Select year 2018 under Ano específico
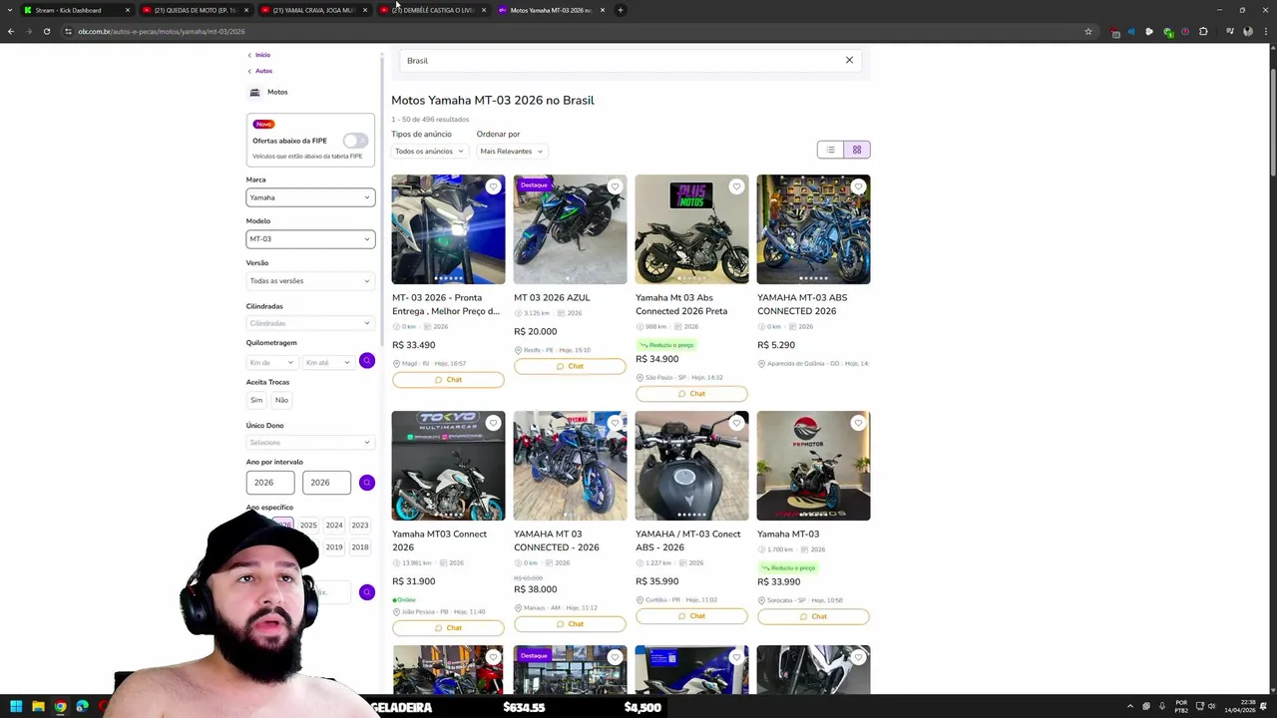Viewport: 1277px width, 718px height. coord(360,546)
